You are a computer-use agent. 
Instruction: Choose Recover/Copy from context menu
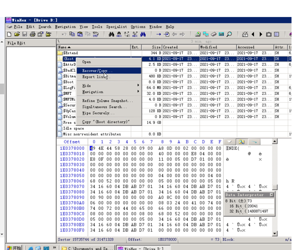(x=109, y=71)
